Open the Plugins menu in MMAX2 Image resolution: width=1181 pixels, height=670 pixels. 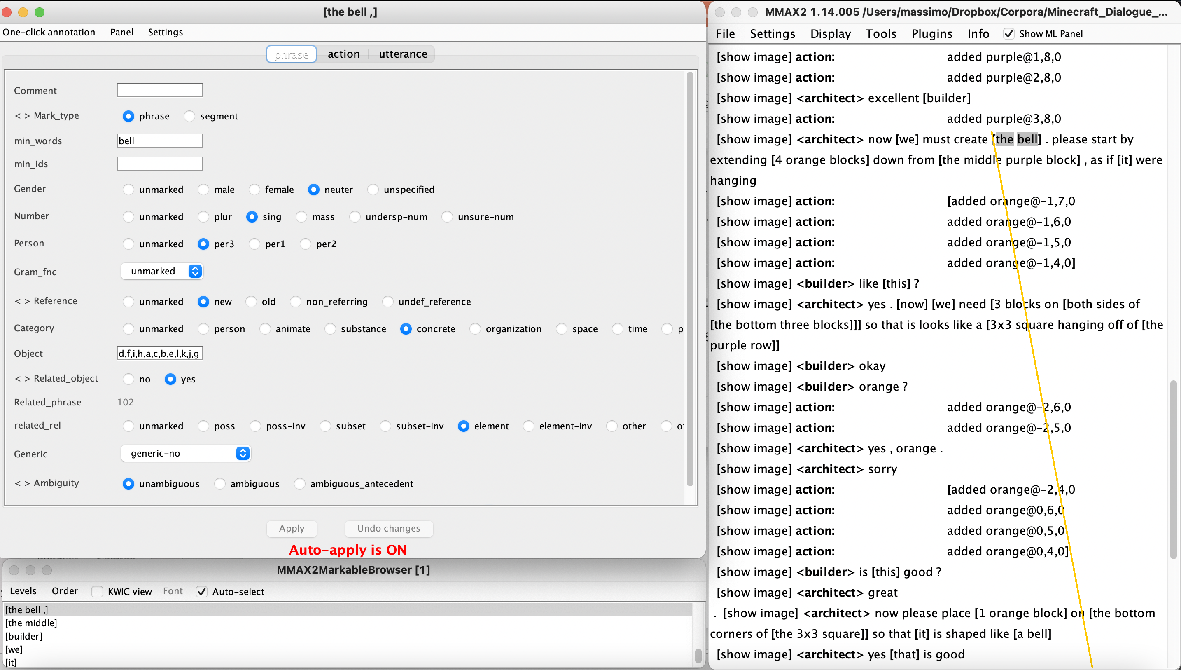(x=931, y=34)
